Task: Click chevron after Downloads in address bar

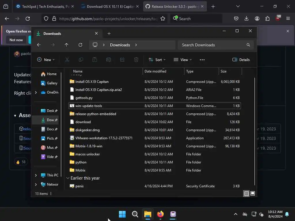Action: [136, 45]
